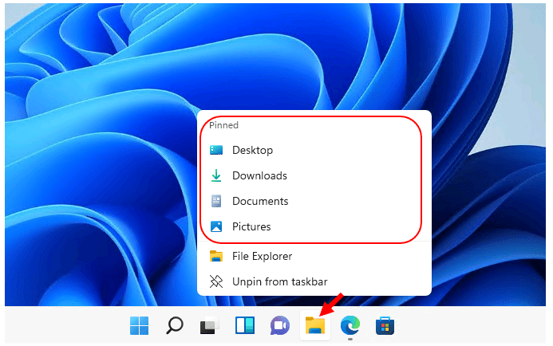Launch Teams Chat from taskbar
The height and width of the screenshot is (346, 553).
[x=280, y=325]
